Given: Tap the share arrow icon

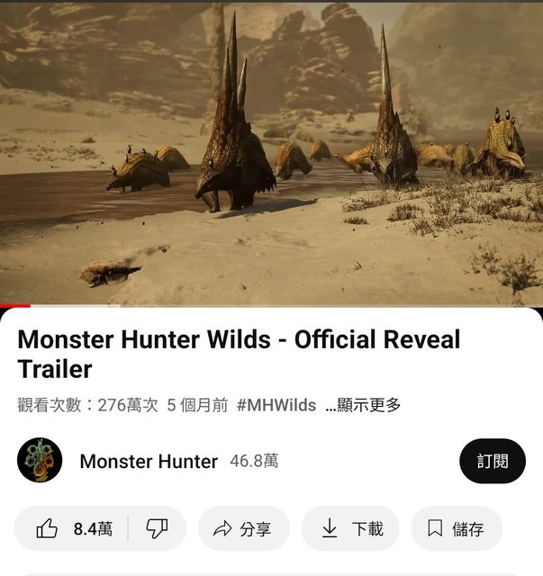Looking at the screenshot, I should coord(222,529).
